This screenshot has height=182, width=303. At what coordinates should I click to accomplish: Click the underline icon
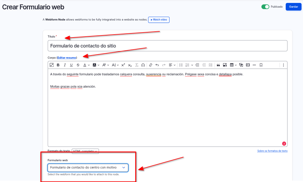pyautogui.click(x=71, y=65)
